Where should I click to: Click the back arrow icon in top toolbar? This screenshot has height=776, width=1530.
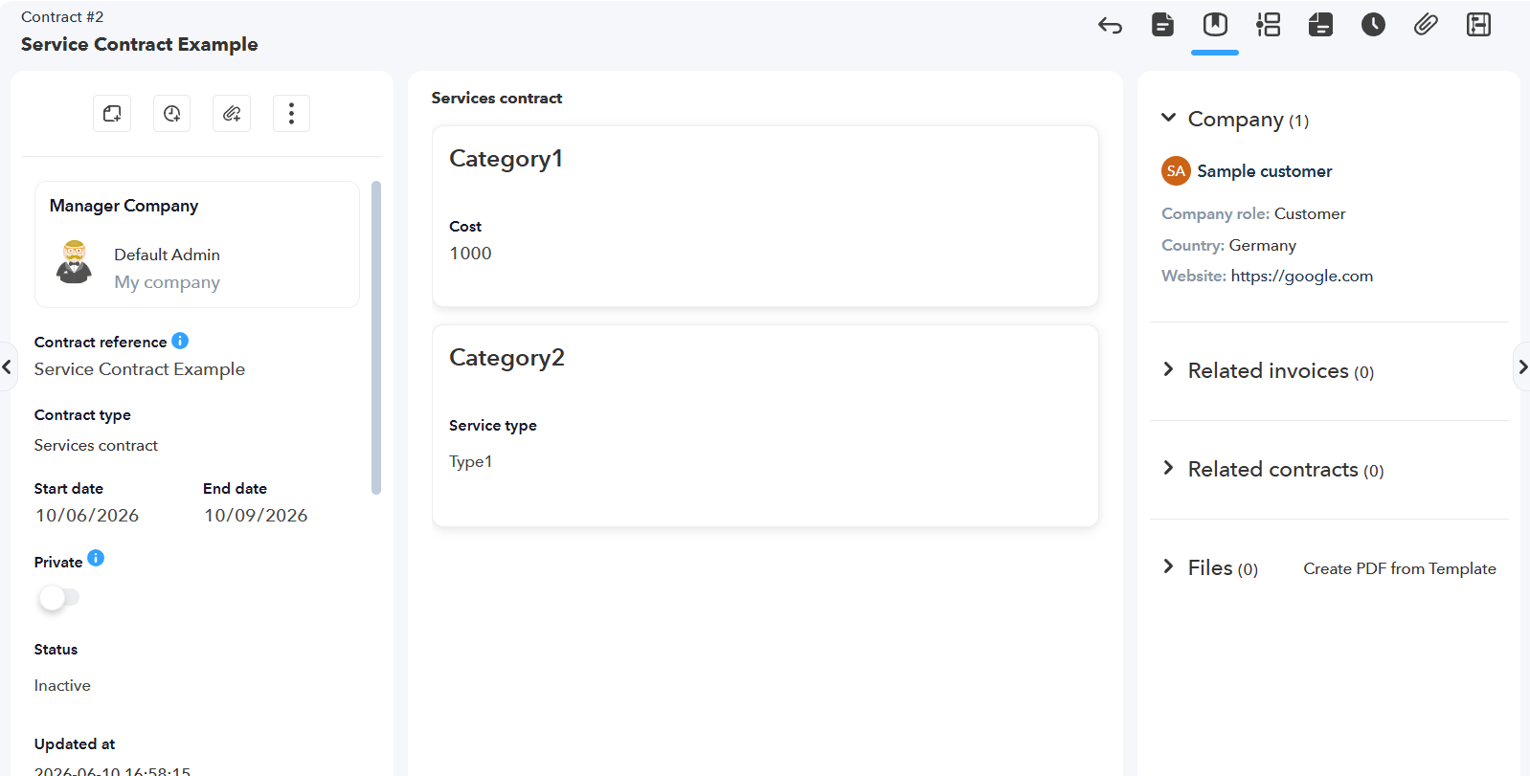point(1110,26)
